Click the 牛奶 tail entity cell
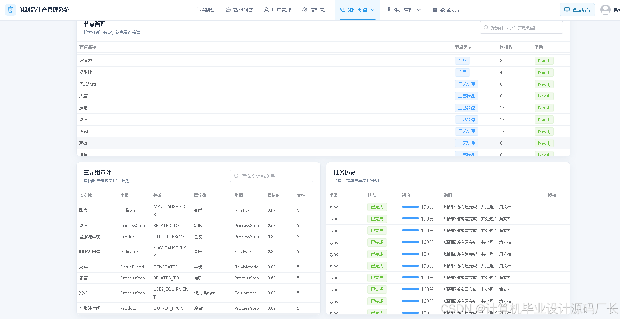620x319 pixels. (198, 267)
